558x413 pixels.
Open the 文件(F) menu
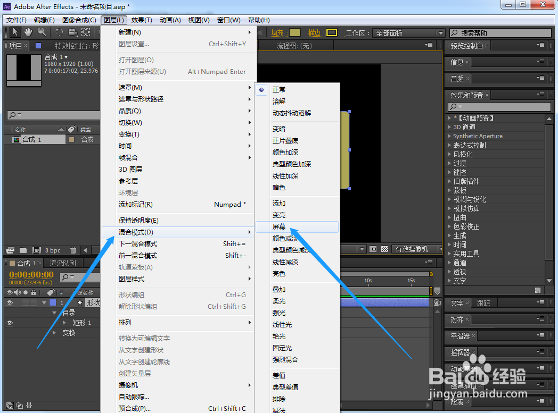(17, 20)
